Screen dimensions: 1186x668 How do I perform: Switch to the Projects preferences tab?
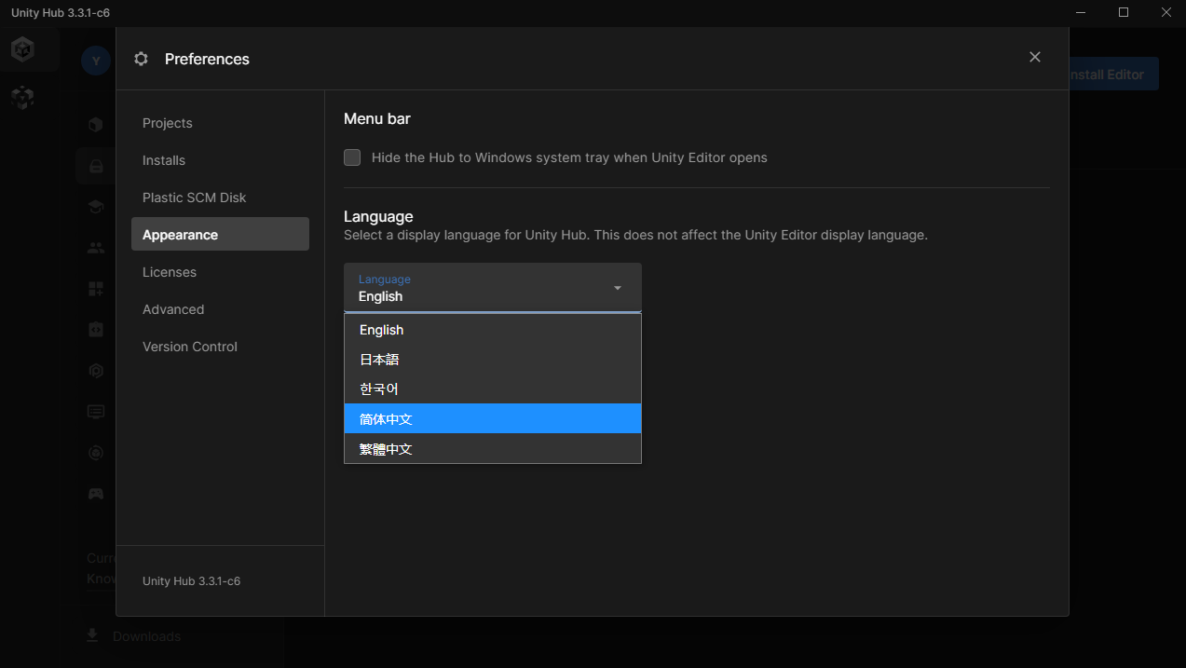click(168, 123)
